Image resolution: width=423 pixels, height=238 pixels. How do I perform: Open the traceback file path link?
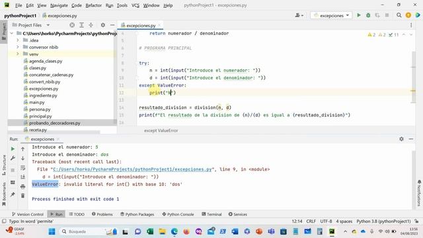tap(132, 169)
